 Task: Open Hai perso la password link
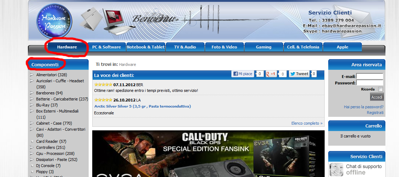pyautogui.click(x=364, y=107)
